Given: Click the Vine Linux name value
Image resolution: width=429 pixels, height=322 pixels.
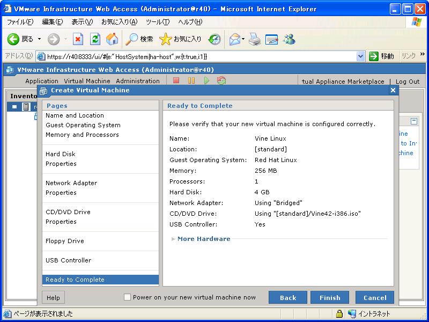Looking at the screenshot, I should click(x=270, y=138).
